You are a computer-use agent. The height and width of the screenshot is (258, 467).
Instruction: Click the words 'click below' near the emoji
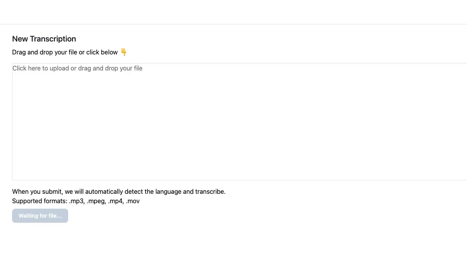pos(102,52)
